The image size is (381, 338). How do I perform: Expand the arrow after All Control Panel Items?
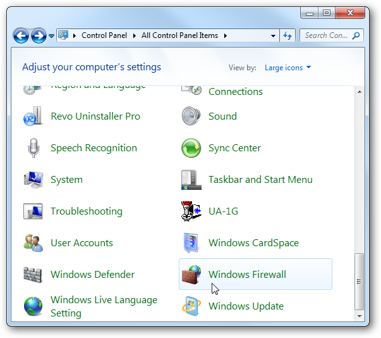point(226,36)
